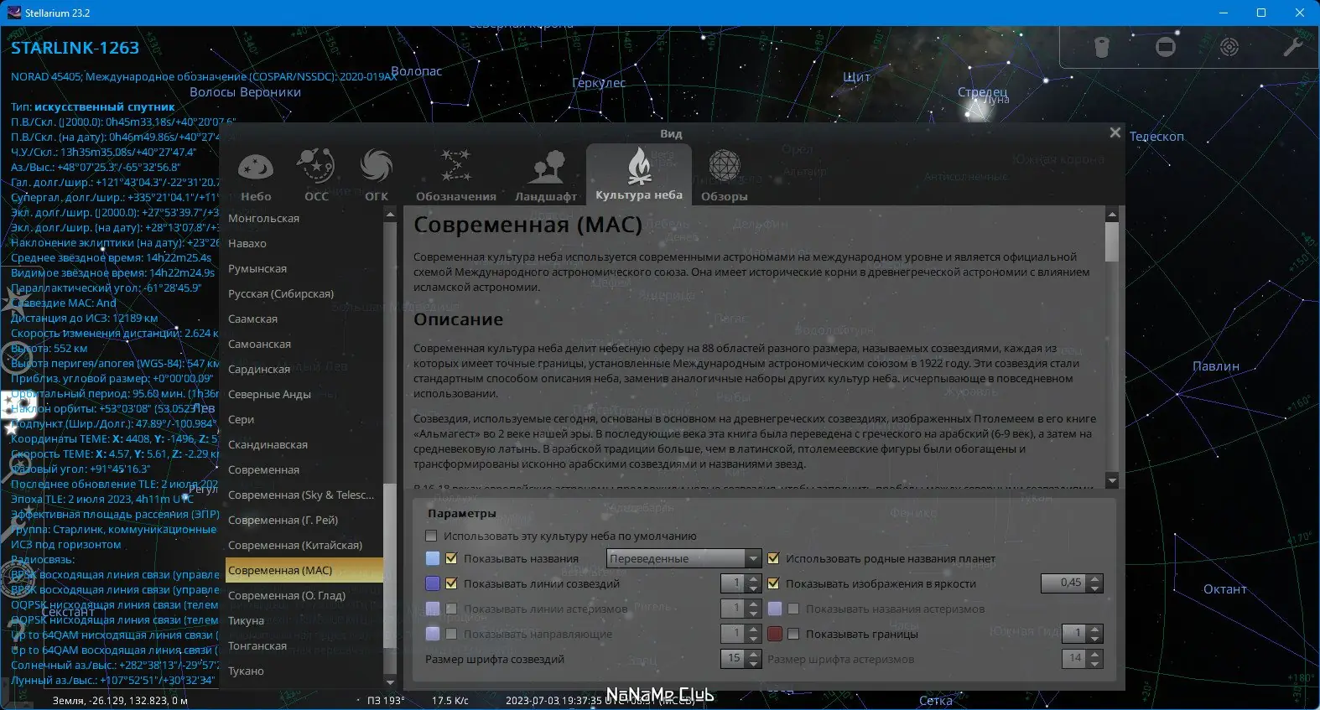Image resolution: width=1320 pixels, height=710 pixels.
Task: Open the Переведенные names dropdown
Action: pyautogui.click(x=683, y=558)
